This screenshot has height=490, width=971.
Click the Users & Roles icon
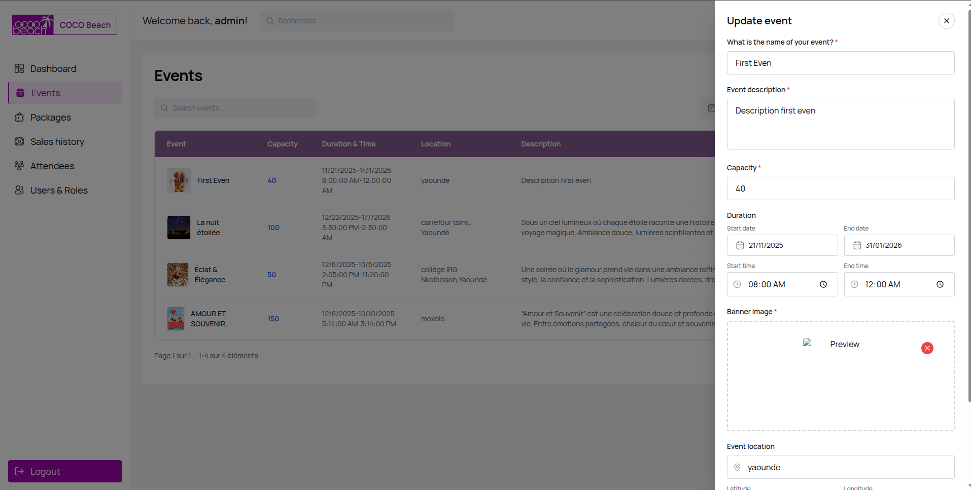tap(19, 190)
